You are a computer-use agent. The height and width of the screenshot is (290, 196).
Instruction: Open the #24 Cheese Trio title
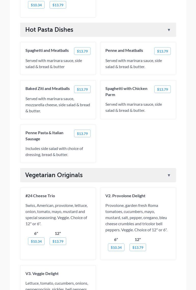coord(40,196)
